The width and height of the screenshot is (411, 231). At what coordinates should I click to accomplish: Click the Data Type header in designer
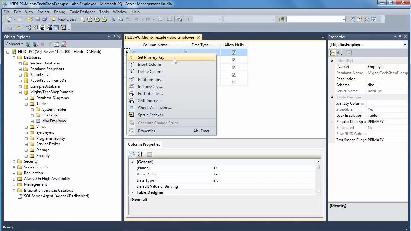click(x=200, y=45)
